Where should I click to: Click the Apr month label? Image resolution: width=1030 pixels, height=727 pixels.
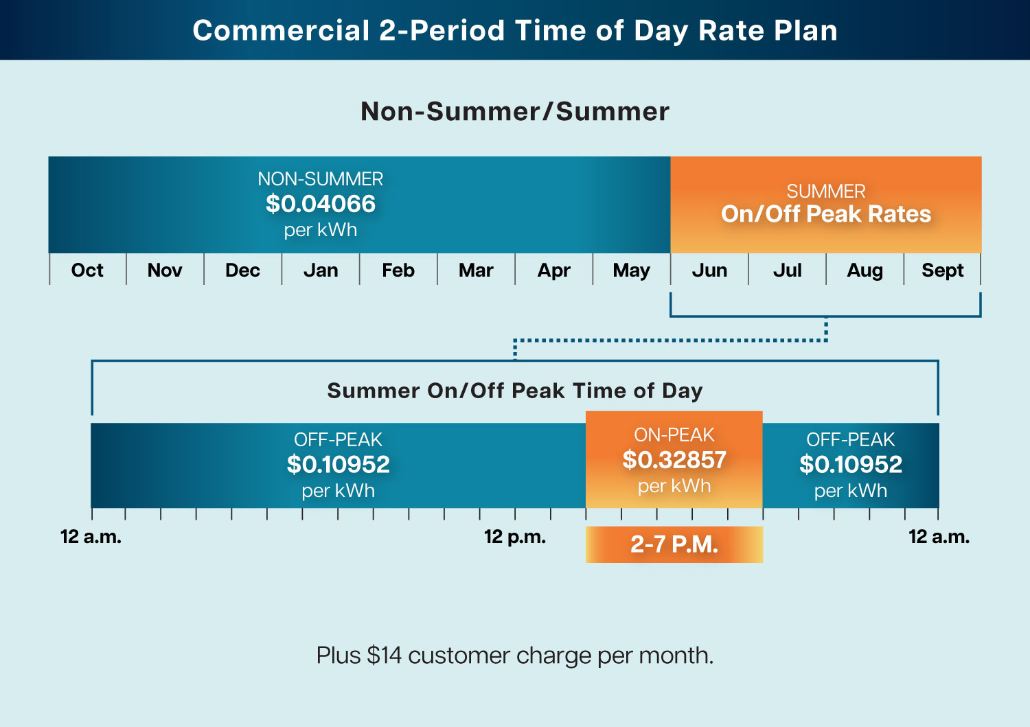(x=553, y=270)
